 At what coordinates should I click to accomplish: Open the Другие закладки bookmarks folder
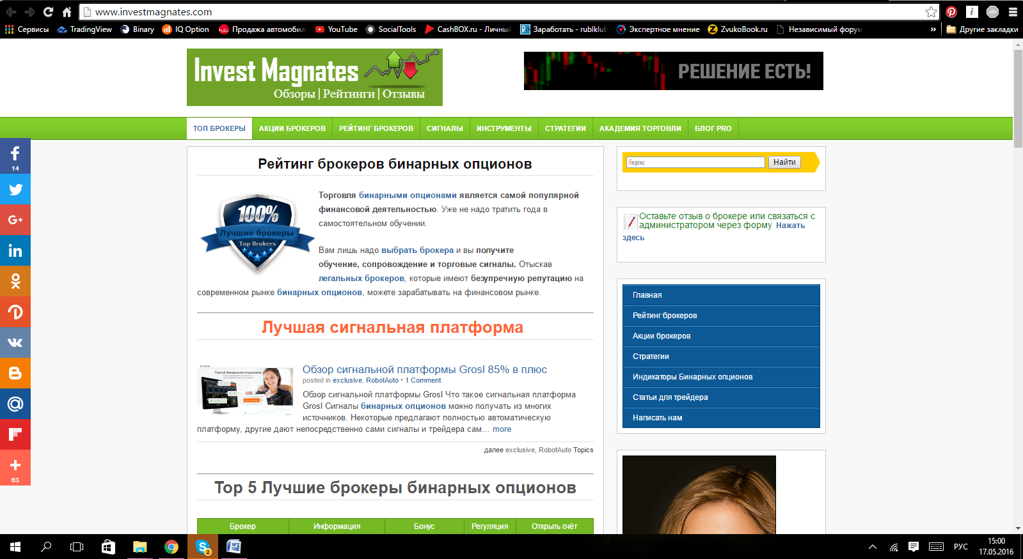pyautogui.click(x=983, y=29)
